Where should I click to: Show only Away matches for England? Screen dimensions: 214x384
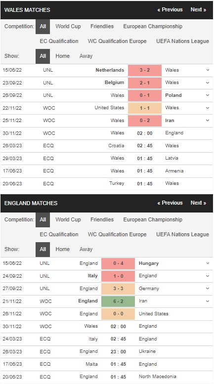[86, 249]
